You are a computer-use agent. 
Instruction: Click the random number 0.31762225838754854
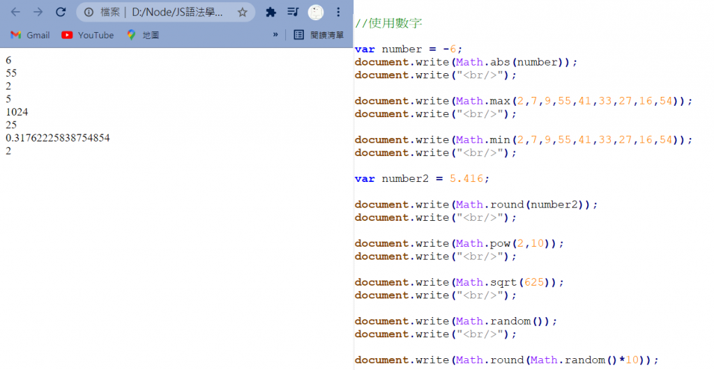pyautogui.click(x=58, y=138)
